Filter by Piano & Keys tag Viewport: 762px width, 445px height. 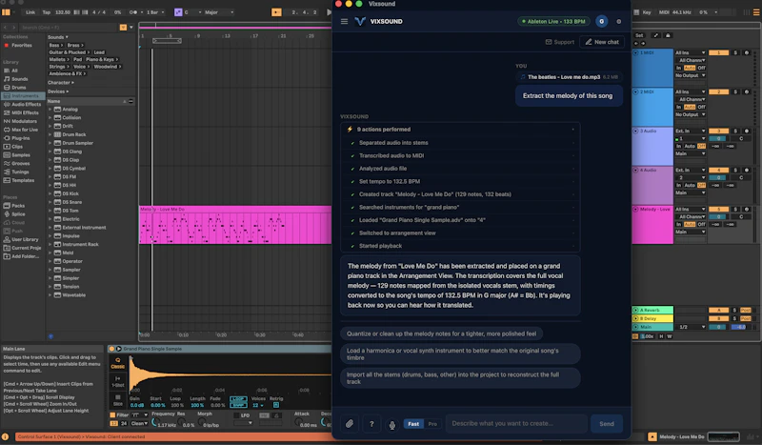pos(102,59)
